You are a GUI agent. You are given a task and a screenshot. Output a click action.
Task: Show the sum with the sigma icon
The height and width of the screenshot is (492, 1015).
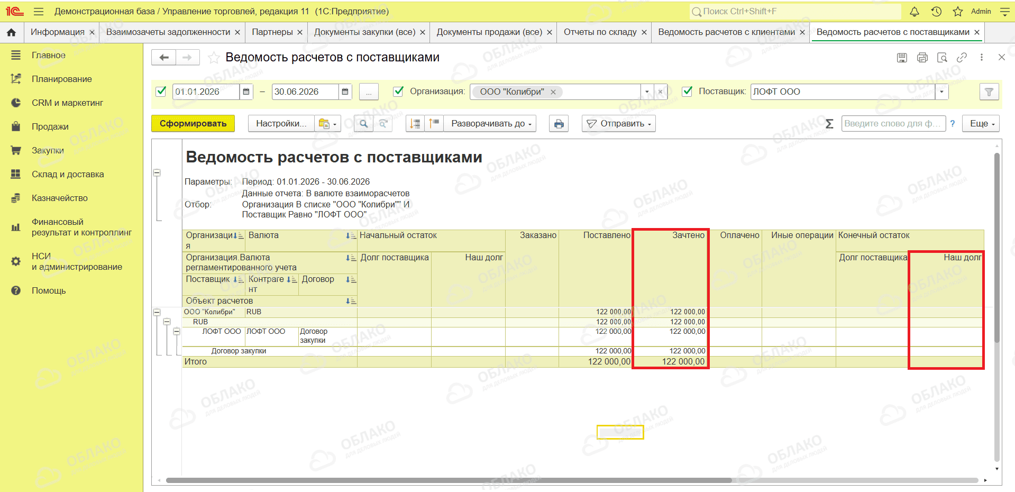point(829,124)
